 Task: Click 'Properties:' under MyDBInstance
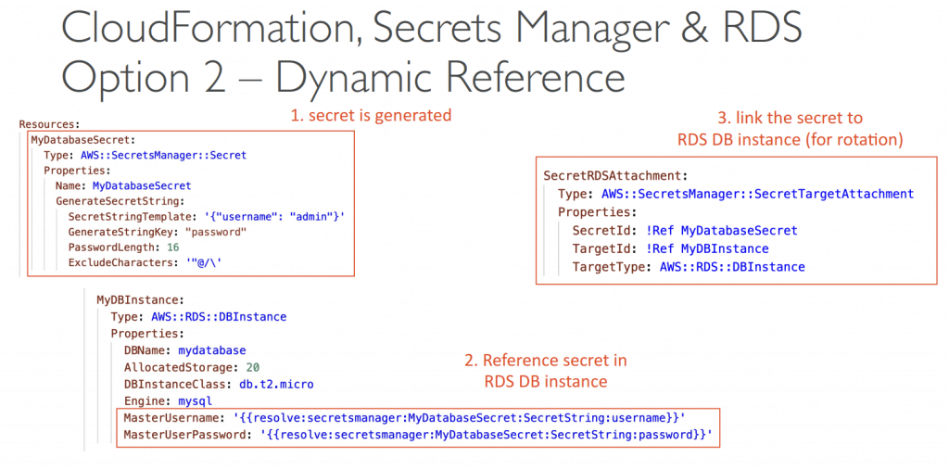147,334
